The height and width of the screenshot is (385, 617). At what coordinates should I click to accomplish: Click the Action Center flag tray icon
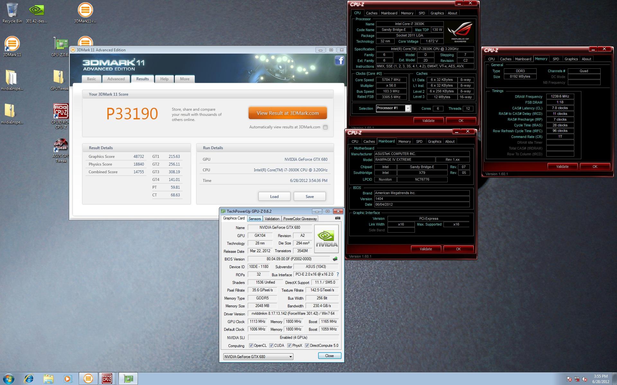pos(569,379)
